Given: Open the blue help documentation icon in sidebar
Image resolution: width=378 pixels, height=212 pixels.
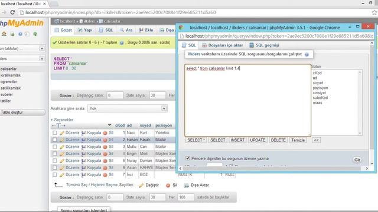Looking at the screenshot, I should click(20, 34).
